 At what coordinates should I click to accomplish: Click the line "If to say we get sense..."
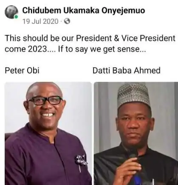pos(102,49)
